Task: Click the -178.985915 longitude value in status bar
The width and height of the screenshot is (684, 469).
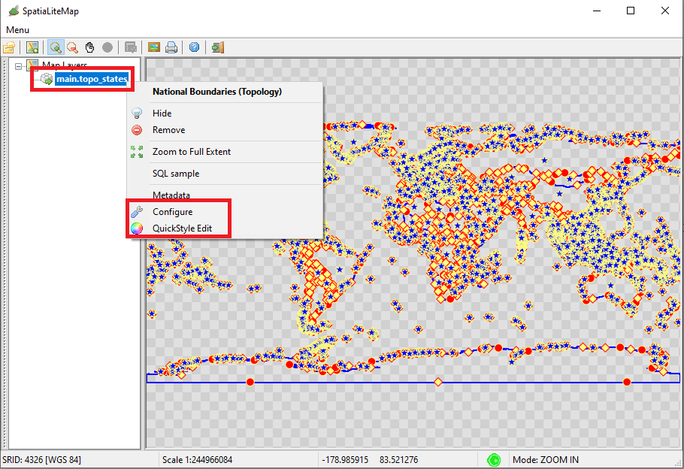Action: click(x=345, y=460)
